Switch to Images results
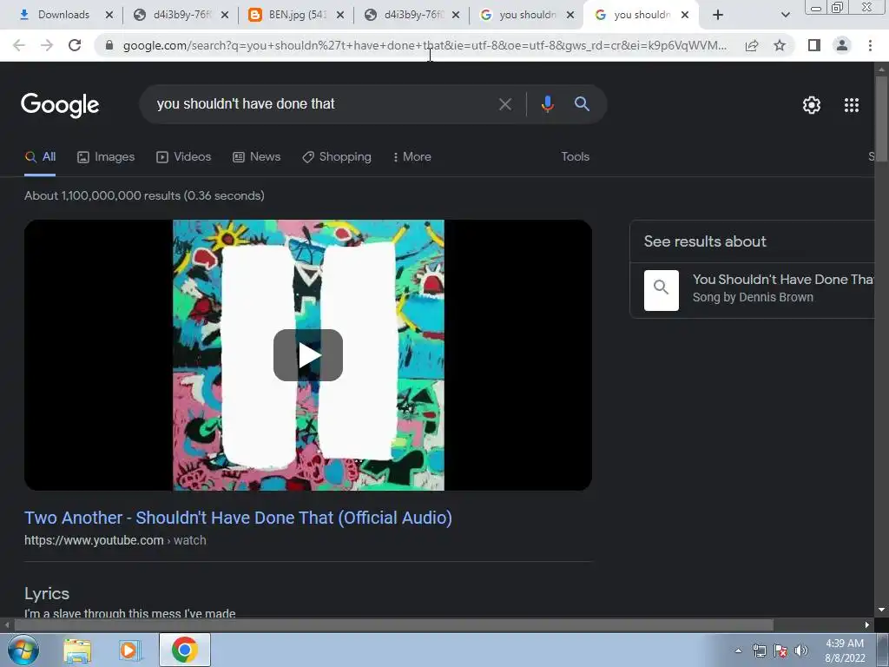 [x=106, y=156]
